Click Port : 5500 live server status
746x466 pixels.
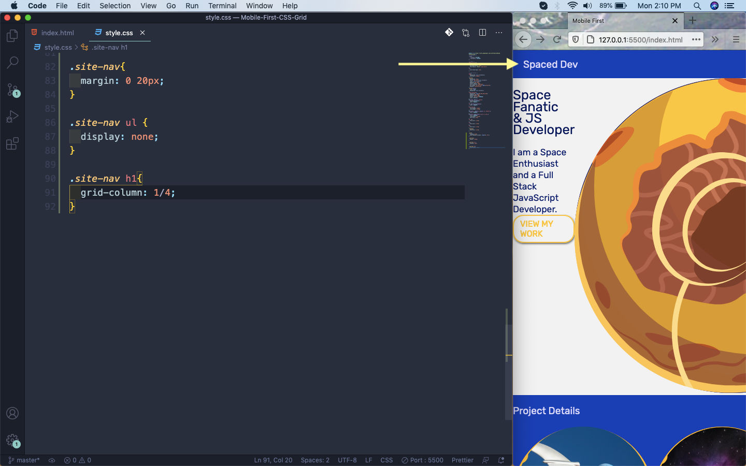click(422, 460)
